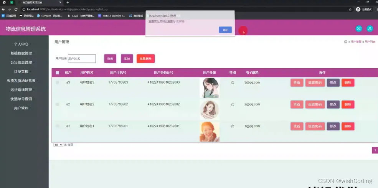Delete user a2
This screenshot has height=188, width=378.
(348, 104)
